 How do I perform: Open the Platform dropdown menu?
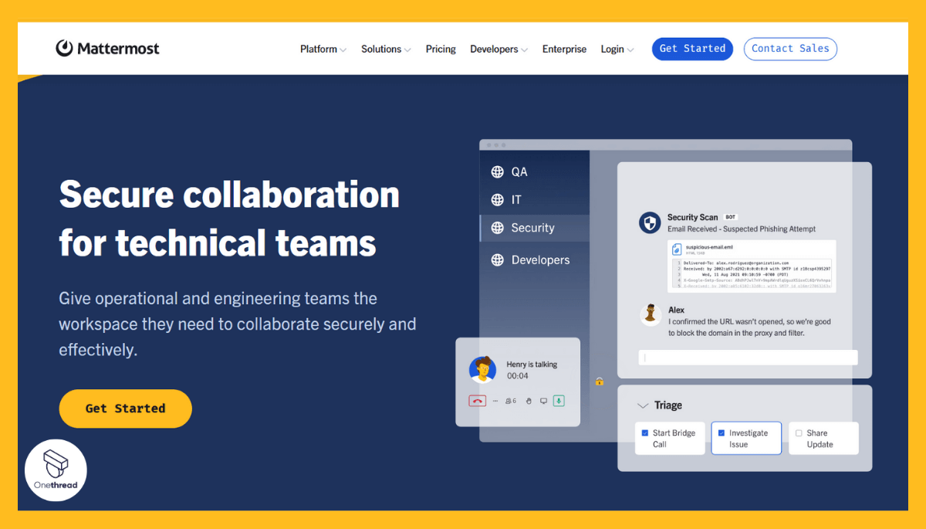tap(322, 48)
